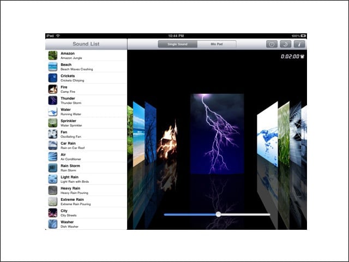This screenshot has width=349, height=262.
Task: Tap the Wi-Fi icon in status bar
Action: click(x=58, y=35)
